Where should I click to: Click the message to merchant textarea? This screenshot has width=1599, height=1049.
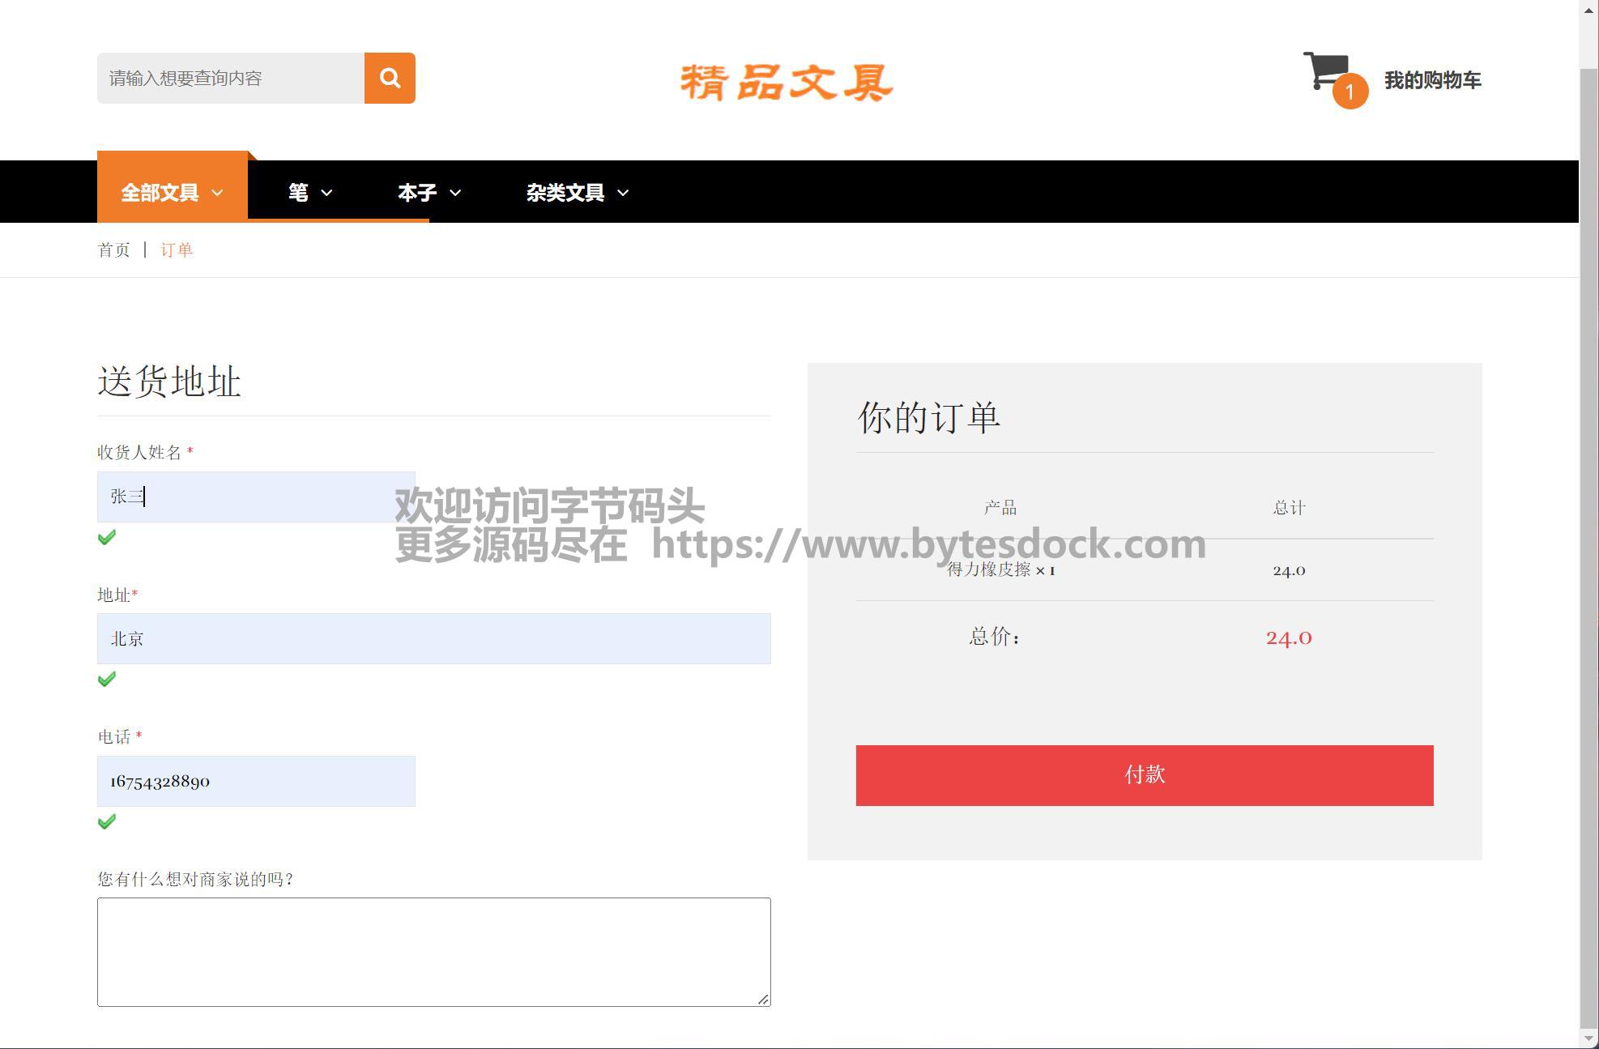click(433, 951)
